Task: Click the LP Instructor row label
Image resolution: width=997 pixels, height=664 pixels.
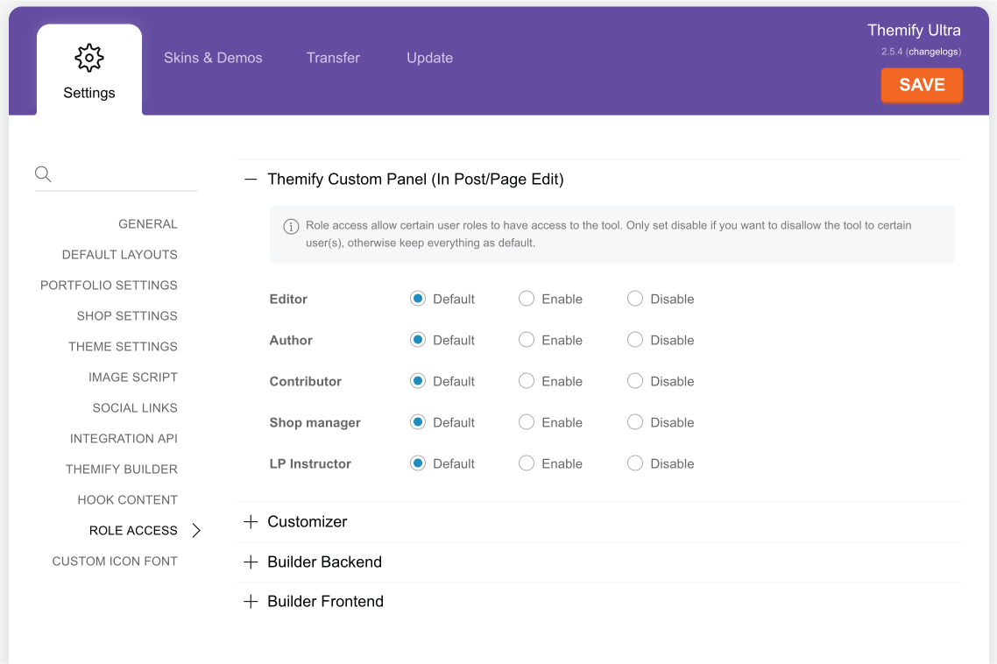Action: tap(310, 463)
